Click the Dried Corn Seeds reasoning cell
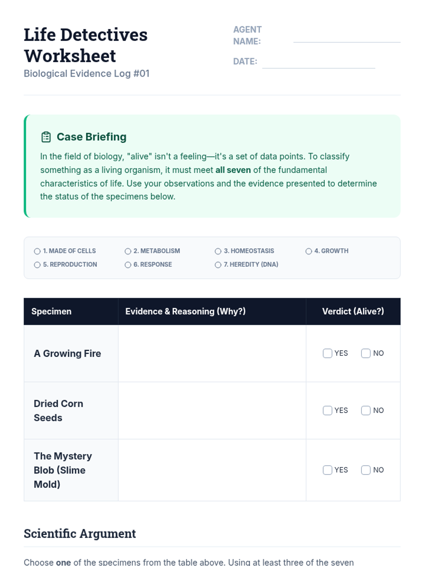 pyautogui.click(x=212, y=411)
